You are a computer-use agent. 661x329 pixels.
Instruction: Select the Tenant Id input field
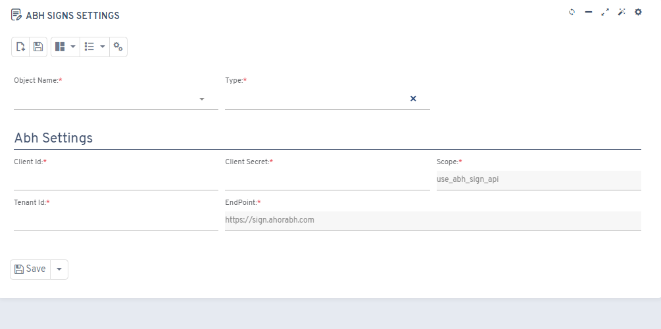[x=116, y=221]
